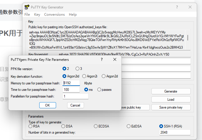Click the public key text box scrollbar

point(188,38)
